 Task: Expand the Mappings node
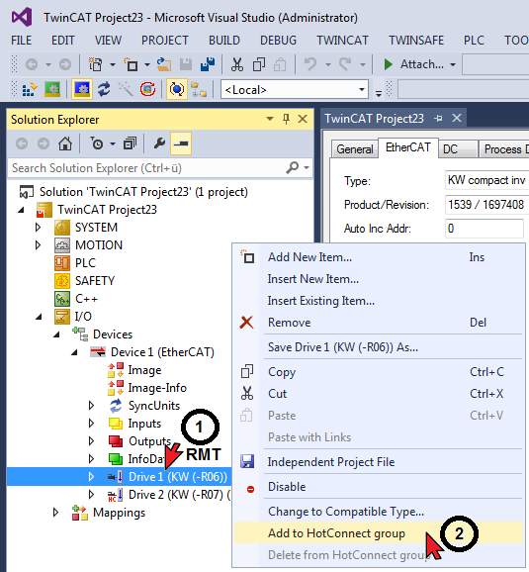coord(55,513)
